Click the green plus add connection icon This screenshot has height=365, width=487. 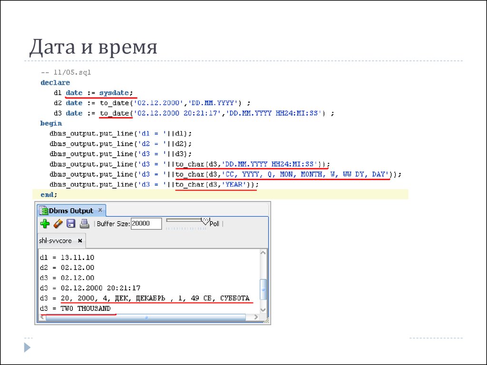click(45, 223)
